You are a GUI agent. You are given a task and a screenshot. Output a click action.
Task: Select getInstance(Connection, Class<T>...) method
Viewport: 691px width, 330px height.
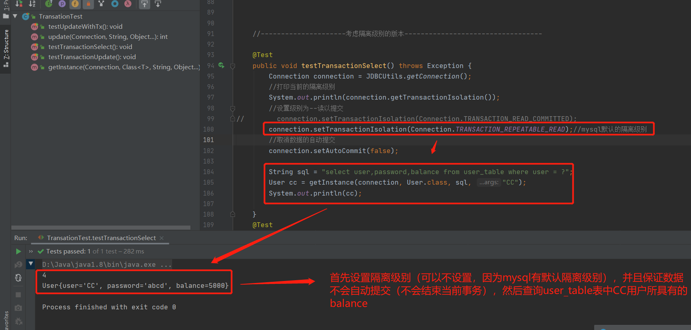[x=124, y=67]
